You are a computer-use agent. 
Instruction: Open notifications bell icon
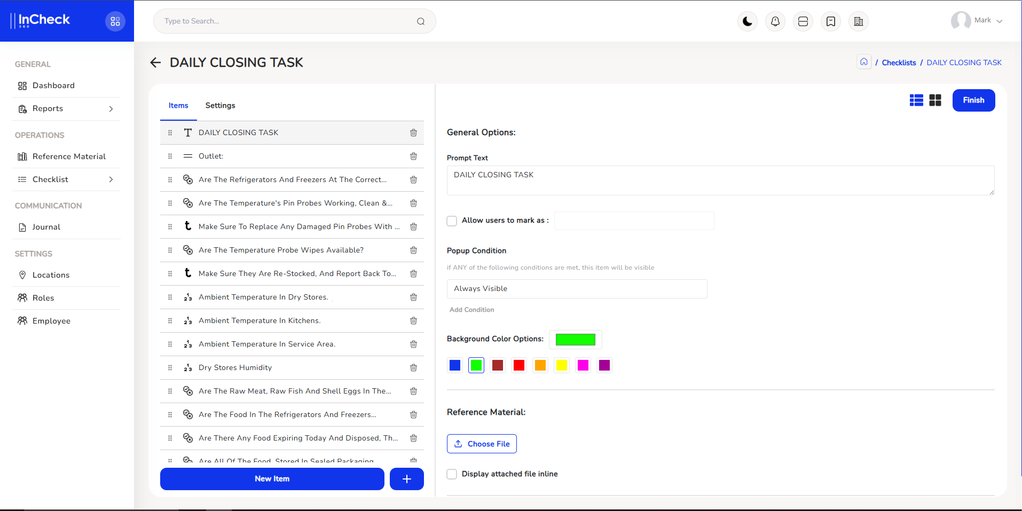pyautogui.click(x=775, y=21)
